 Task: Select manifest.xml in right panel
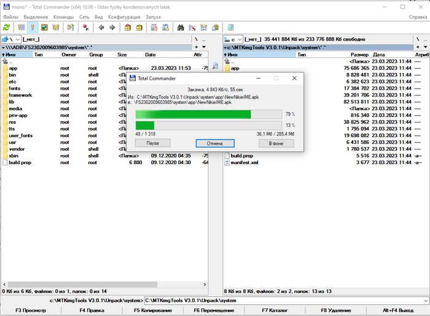(244, 162)
